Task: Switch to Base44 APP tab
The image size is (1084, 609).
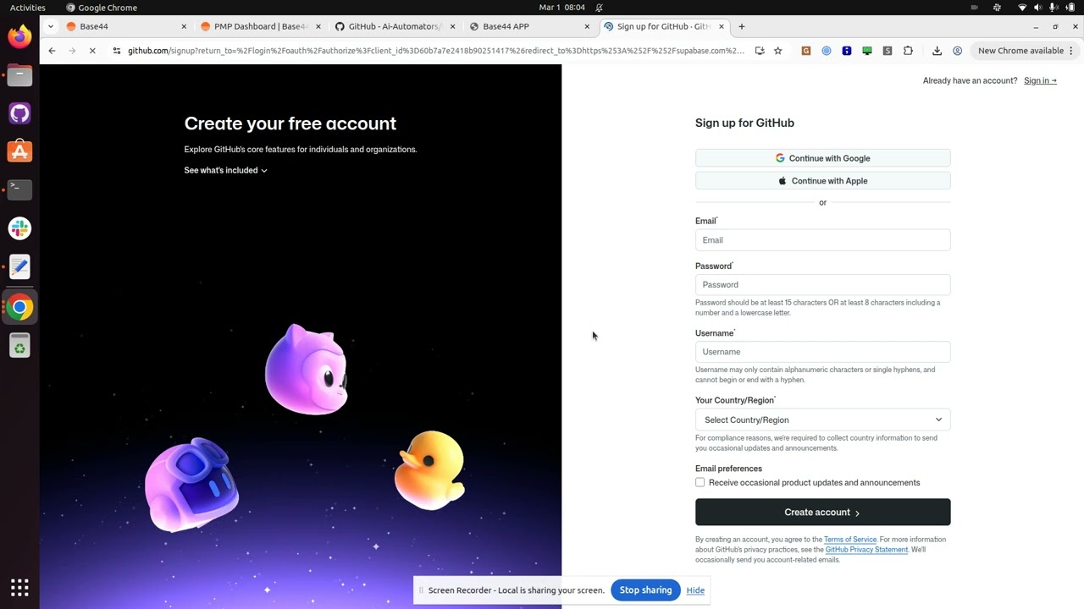Action: point(529,26)
